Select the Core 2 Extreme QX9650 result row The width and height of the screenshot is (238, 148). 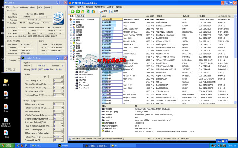(x=167, y=35)
